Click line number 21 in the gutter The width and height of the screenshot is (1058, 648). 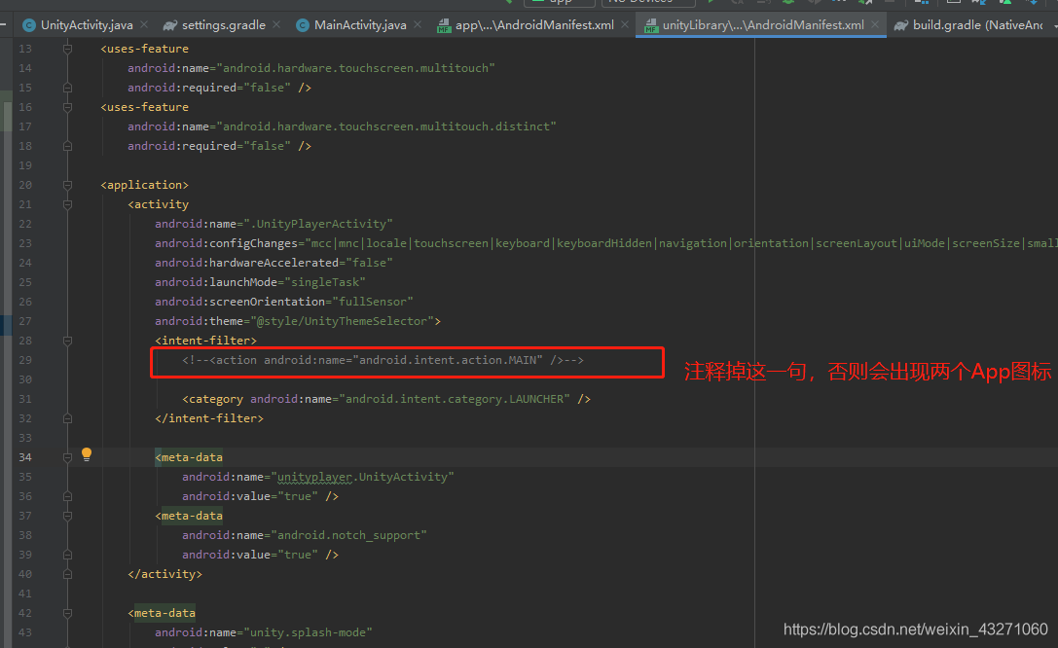point(25,204)
